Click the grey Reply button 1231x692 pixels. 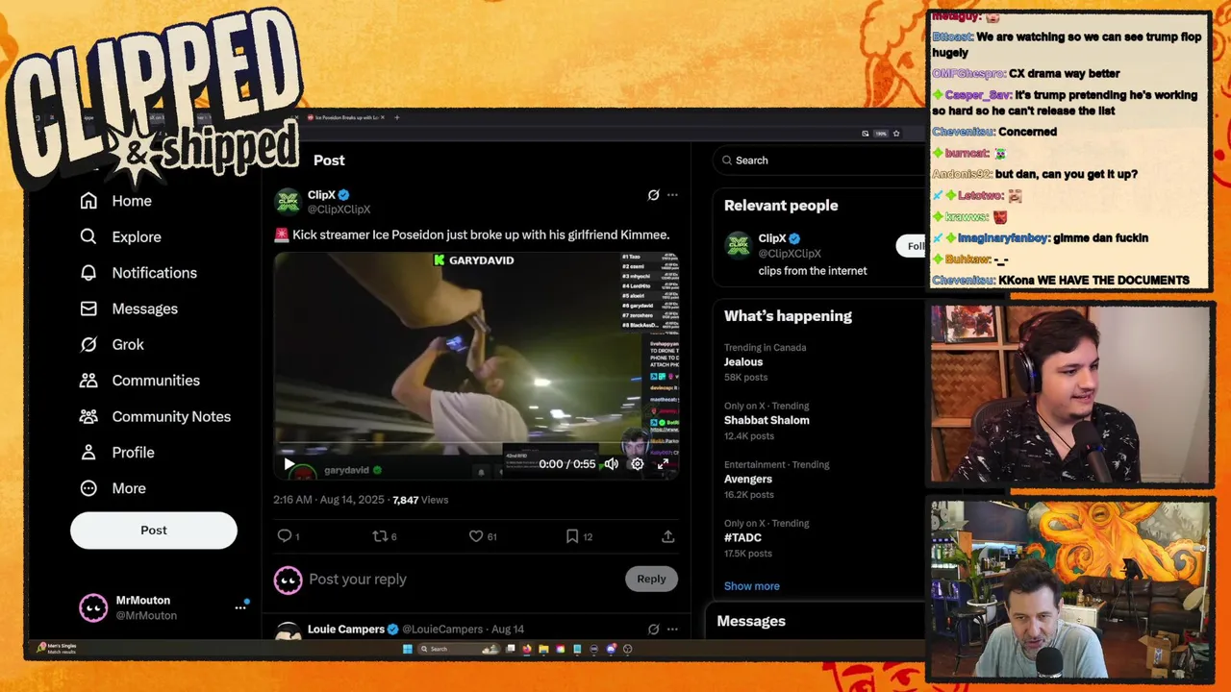pos(651,579)
